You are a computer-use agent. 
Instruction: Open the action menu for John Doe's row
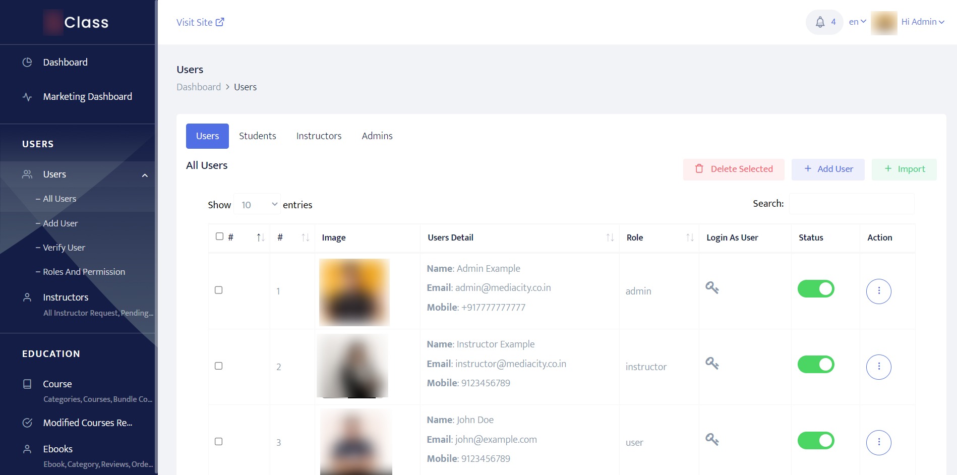pyautogui.click(x=879, y=442)
